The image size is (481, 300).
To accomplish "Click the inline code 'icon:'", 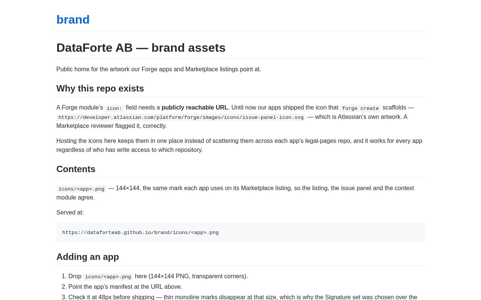I will click(x=114, y=108).
